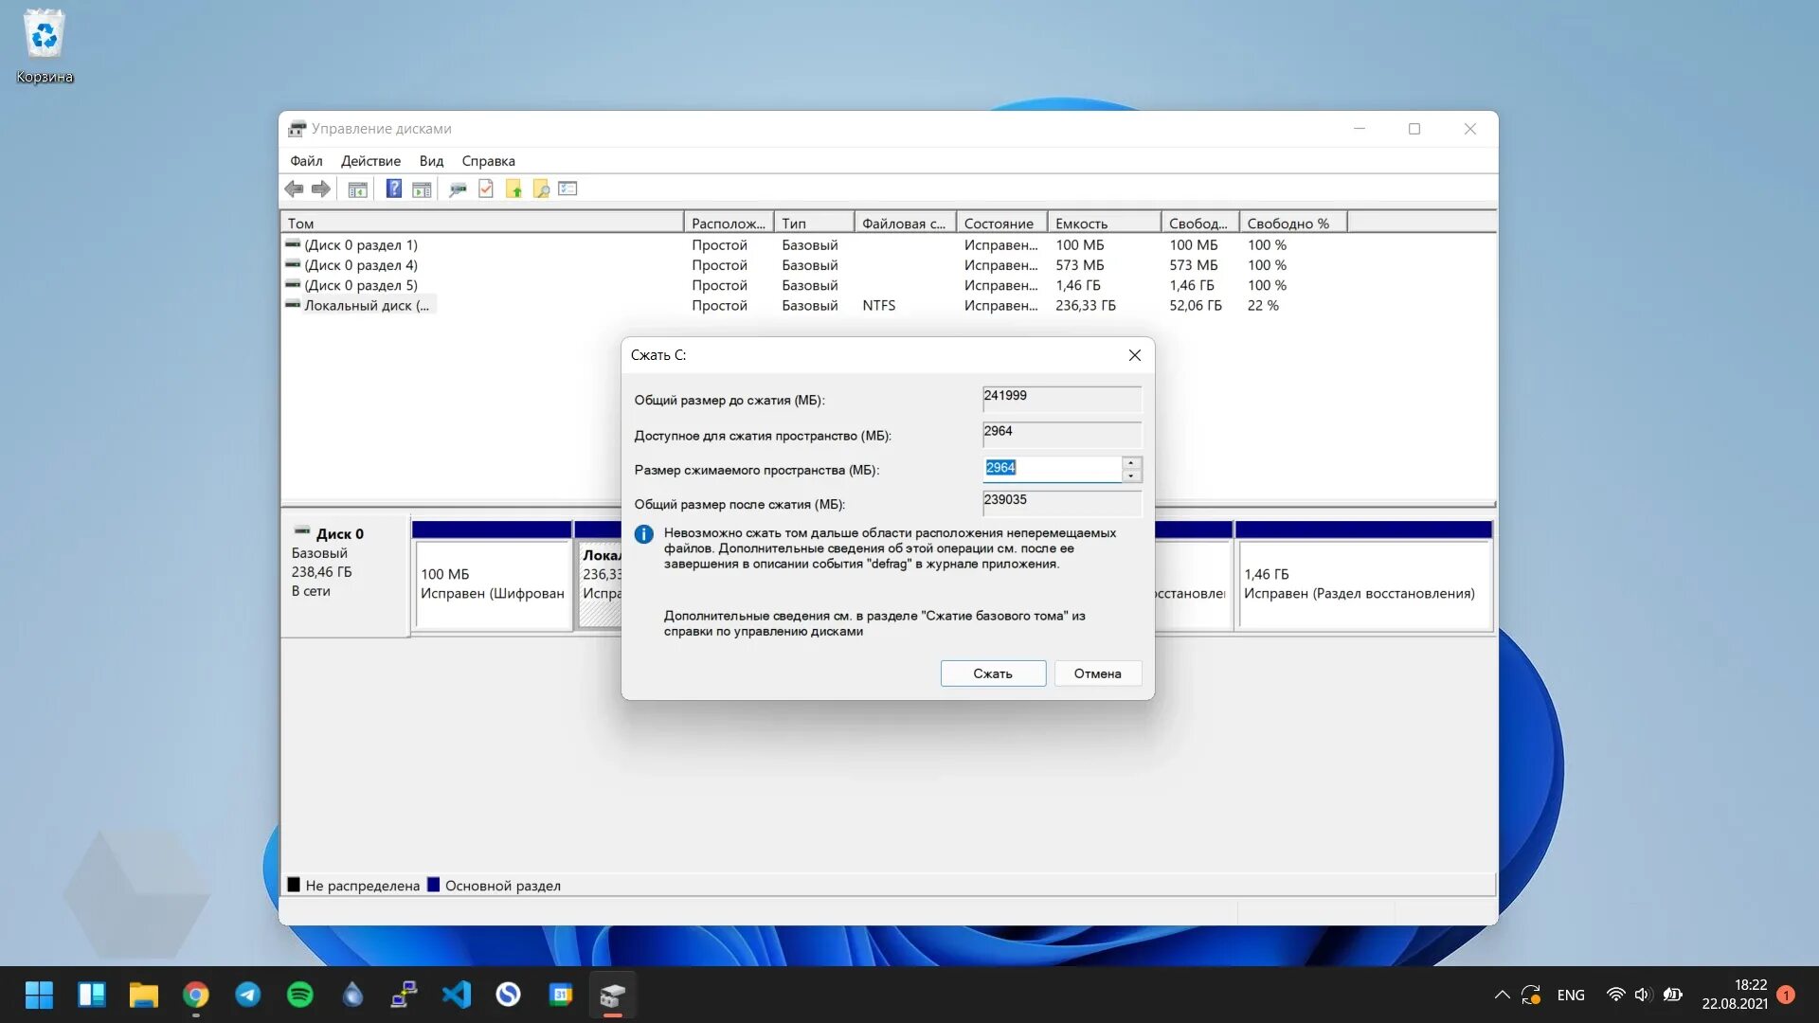Open Help via the blue question-mark icon
The height and width of the screenshot is (1023, 1819).
(x=393, y=188)
